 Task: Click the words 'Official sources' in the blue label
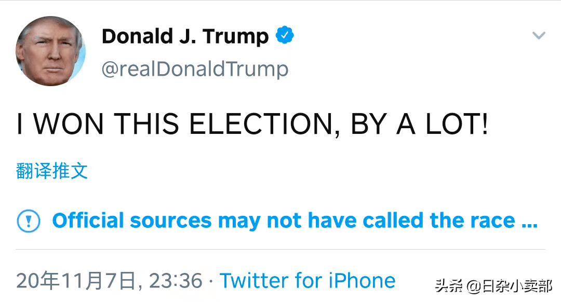(x=132, y=221)
